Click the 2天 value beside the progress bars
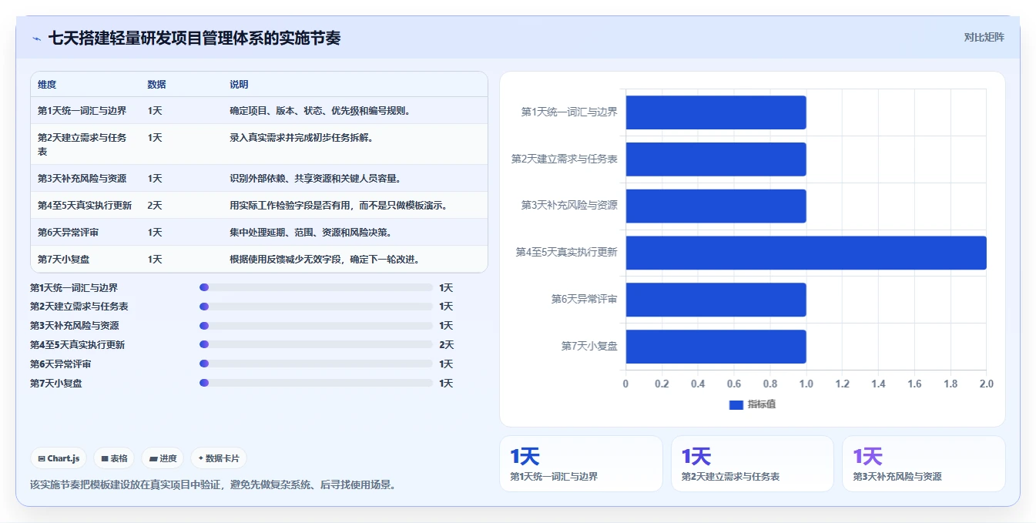This screenshot has height=523, width=1036. [446, 345]
